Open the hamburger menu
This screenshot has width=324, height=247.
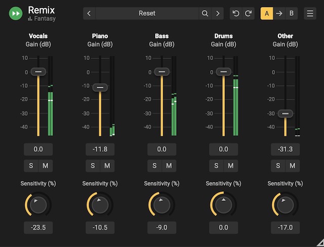coord(310,14)
